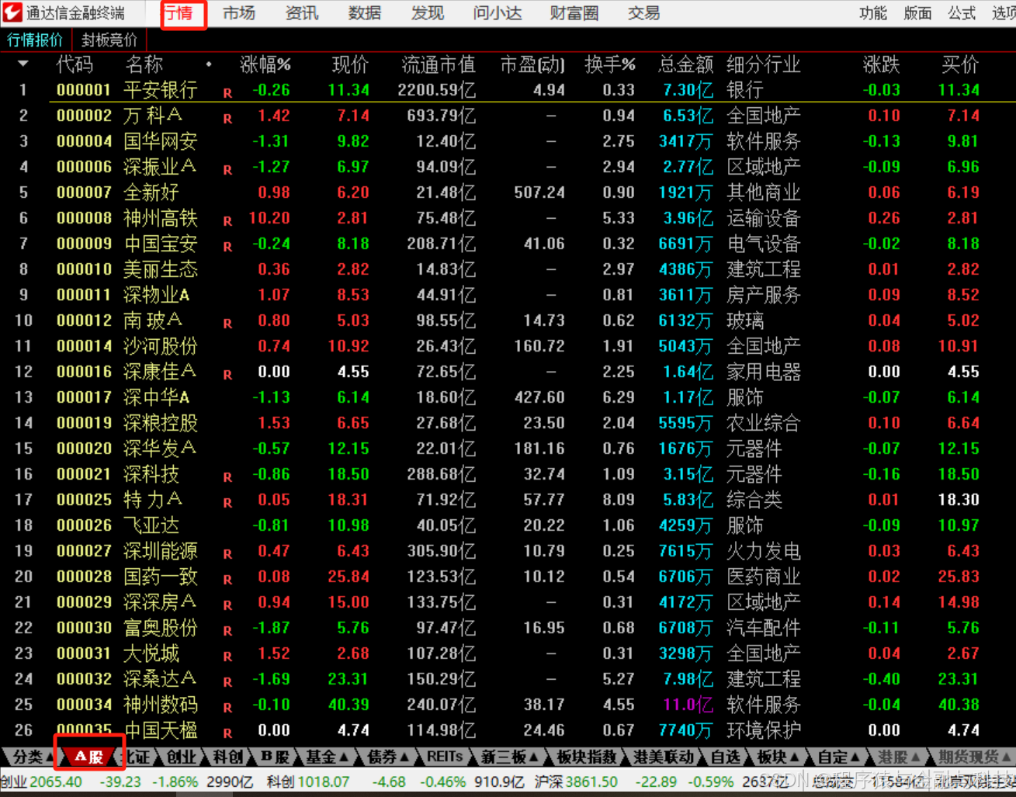The width and height of the screenshot is (1016, 797).
Task: Open the column header dropdown triangle left of 代码
Action: [x=23, y=64]
